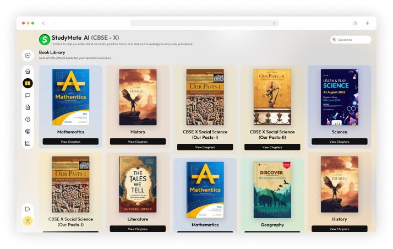View Chapters for top-row Our Pasts-I book

click(205, 147)
